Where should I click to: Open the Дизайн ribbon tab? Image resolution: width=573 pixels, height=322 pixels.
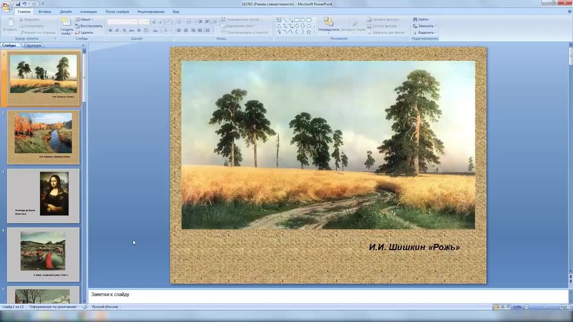click(66, 12)
